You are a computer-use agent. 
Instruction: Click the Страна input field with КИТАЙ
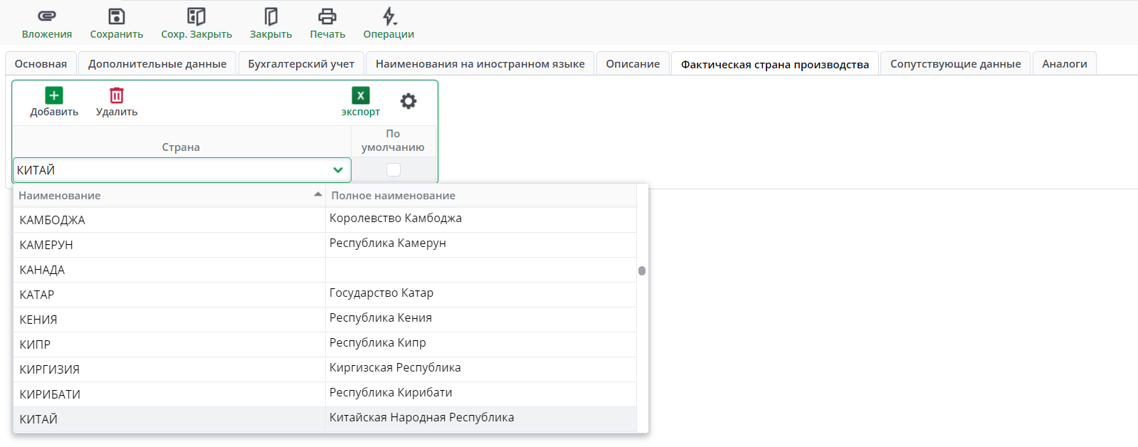point(171,170)
